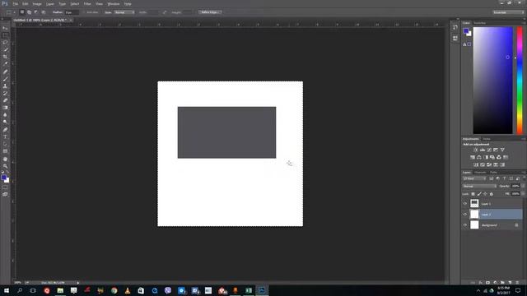
Task: Open the status bar info arrow
Action: click(x=78, y=283)
